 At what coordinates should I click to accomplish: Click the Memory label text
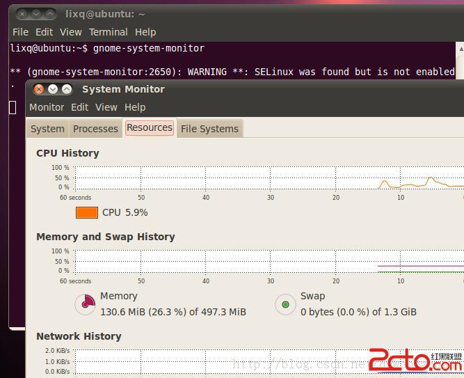pos(119,296)
